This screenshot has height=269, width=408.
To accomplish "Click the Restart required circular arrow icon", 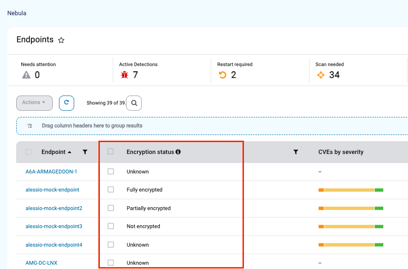I will [x=223, y=75].
